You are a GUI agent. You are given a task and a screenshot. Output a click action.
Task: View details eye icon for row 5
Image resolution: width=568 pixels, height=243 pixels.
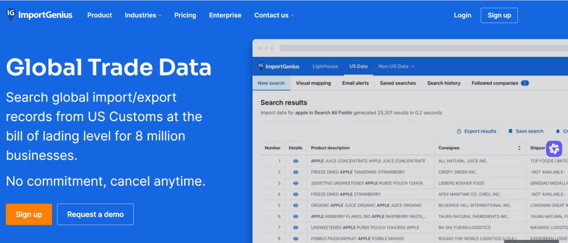click(296, 205)
